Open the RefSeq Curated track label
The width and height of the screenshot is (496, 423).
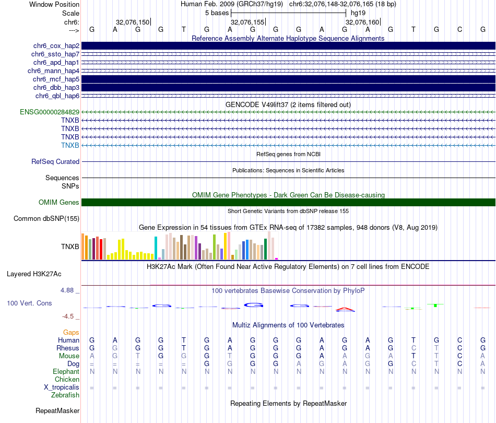tap(55, 162)
